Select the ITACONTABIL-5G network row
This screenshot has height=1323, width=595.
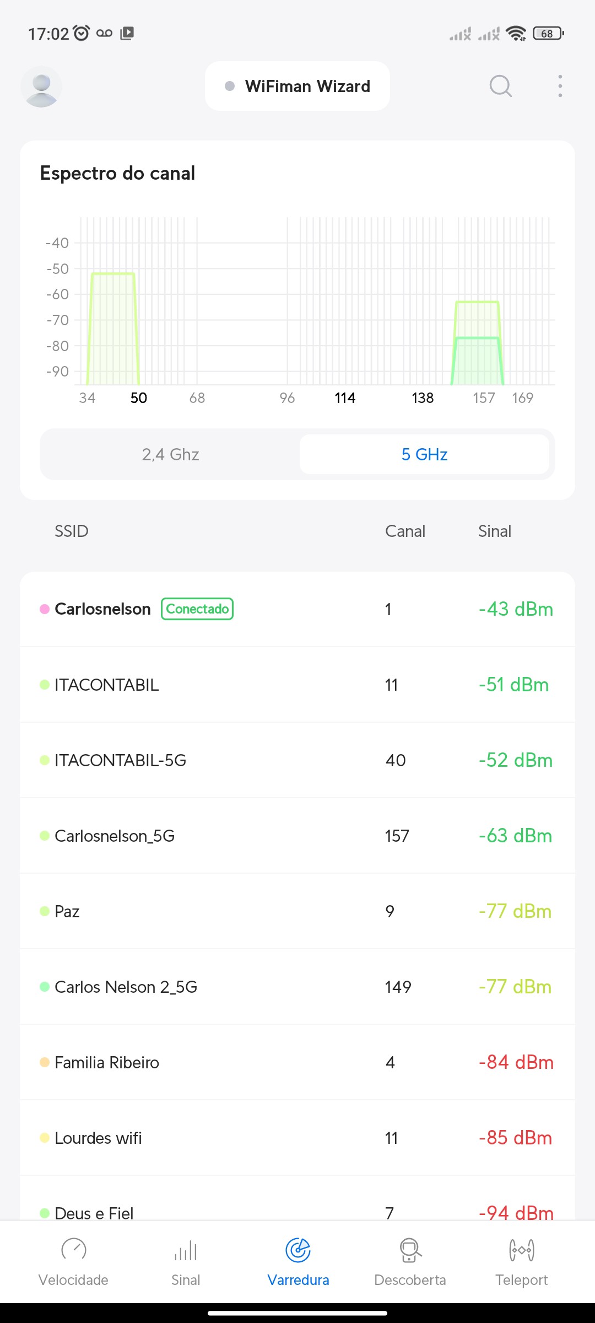[297, 760]
